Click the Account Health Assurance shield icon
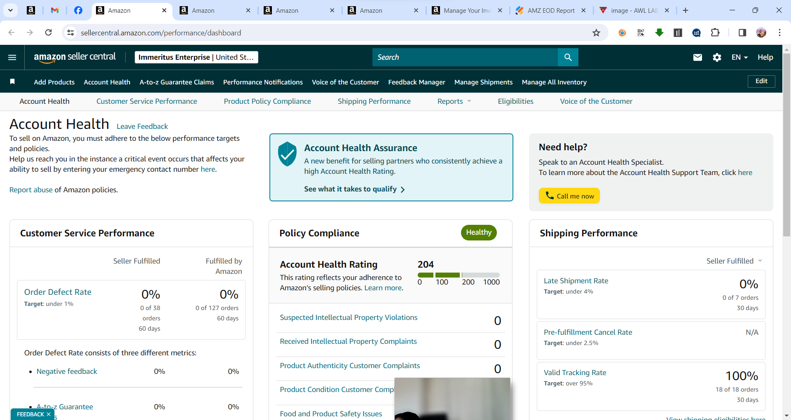791x420 pixels. (287, 154)
